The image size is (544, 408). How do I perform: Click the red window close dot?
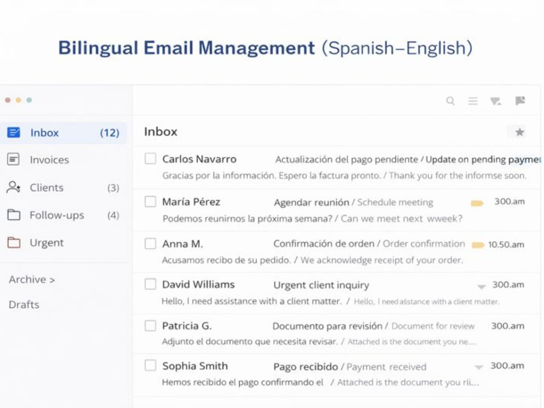tap(8, 100)
